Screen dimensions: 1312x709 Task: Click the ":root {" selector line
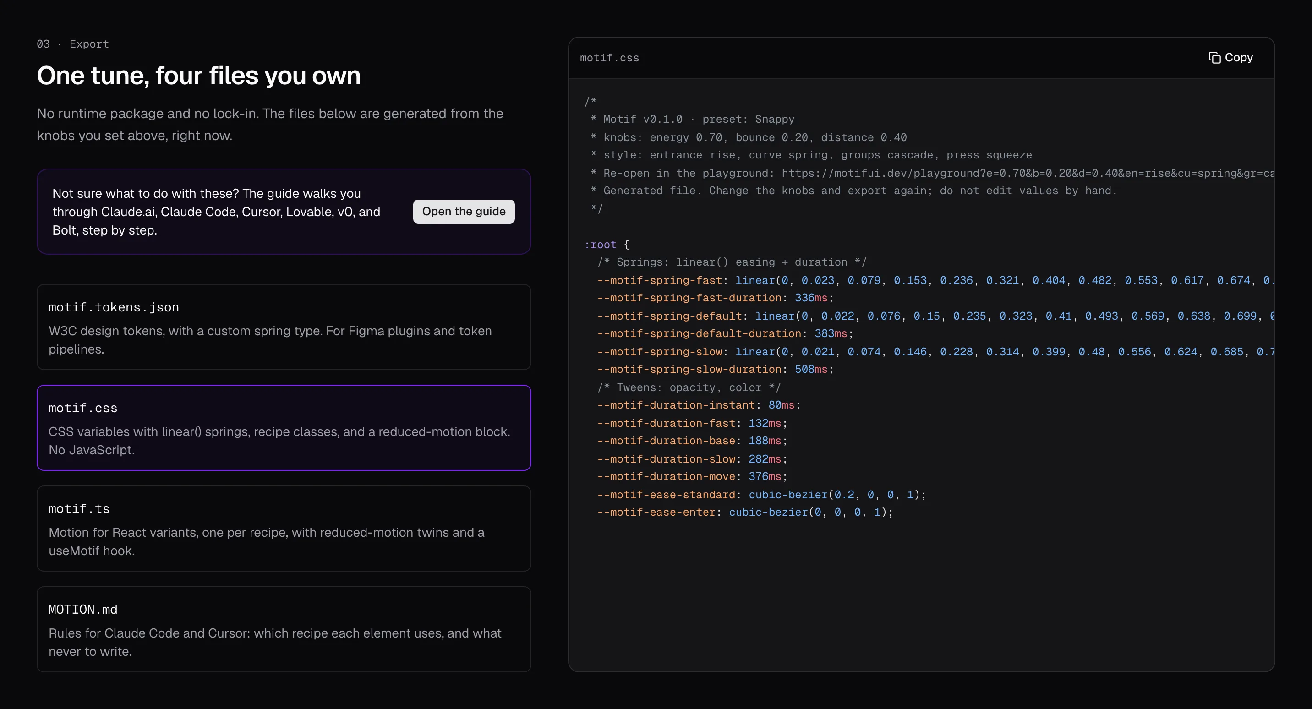[607, 245]
